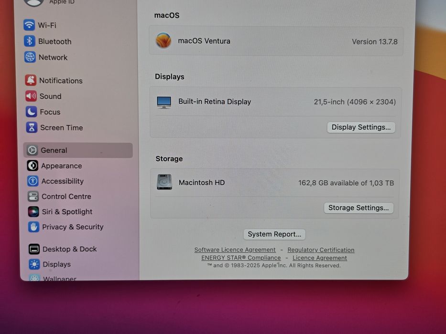Click the Siri & Spotlight icon
Image resolution: width=446 pixels, height=334 pixels.
[33, 211]
